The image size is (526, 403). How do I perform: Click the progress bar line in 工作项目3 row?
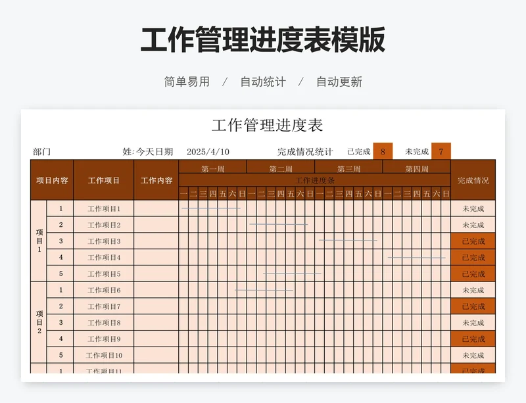348,240
